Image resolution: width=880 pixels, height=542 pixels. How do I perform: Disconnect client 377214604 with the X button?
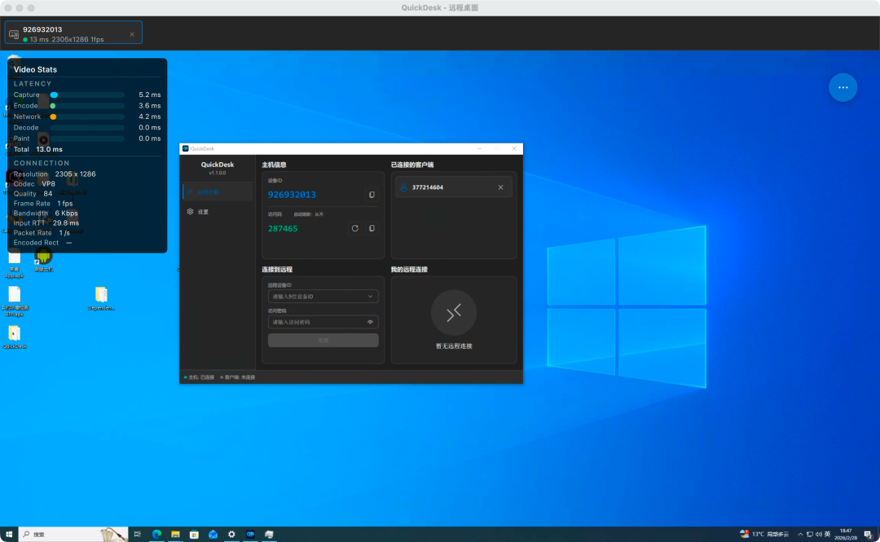[x=500, y=187]
